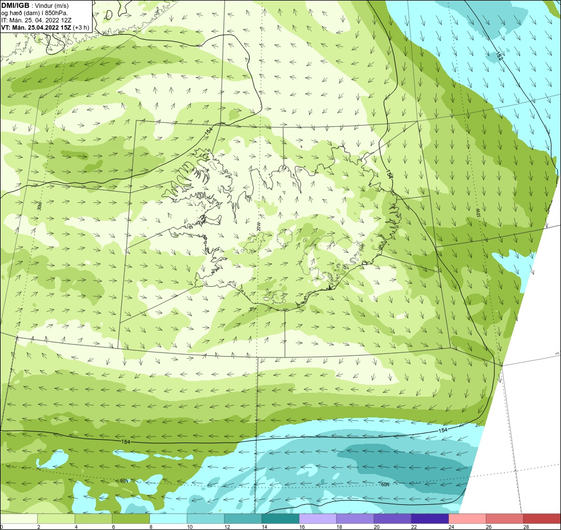Select the legend tick label "28"
Viewport: 561px width, 530px height.
click(526, 527)
